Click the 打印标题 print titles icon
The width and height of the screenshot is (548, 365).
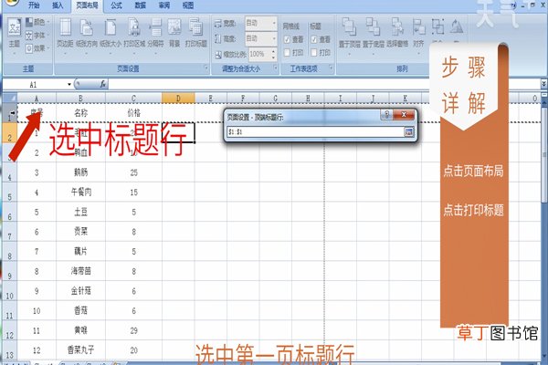click(195, 28)
